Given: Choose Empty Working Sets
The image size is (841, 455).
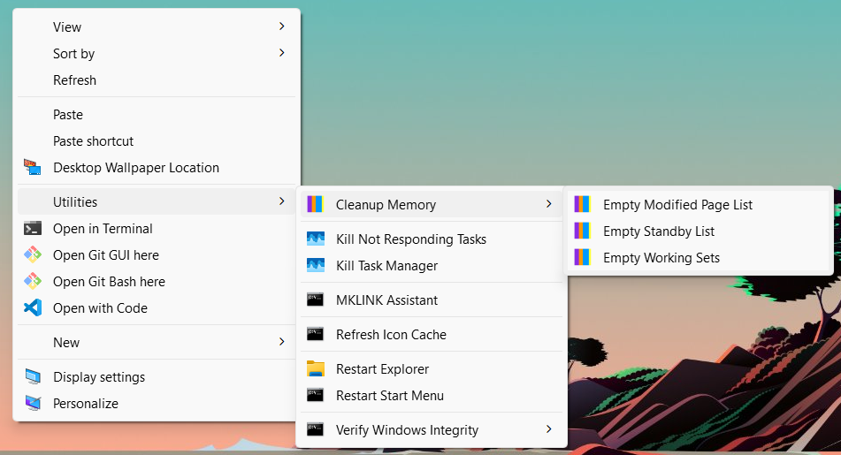Looking at the screenshot, I should coord(661,258).
